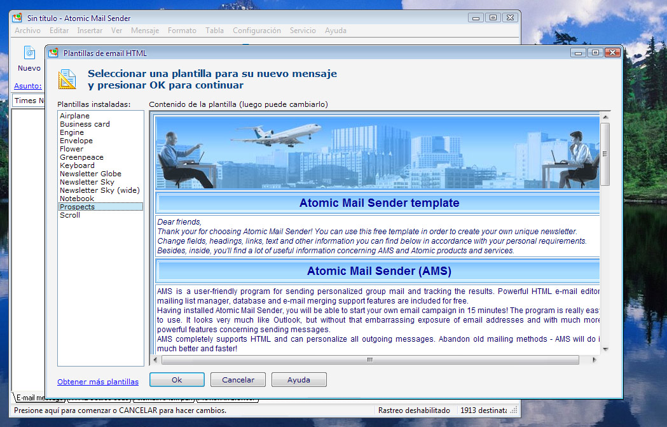Click the template ruler icon beside the dialog heading
667x427 pixels.
(x=67, y=79)
